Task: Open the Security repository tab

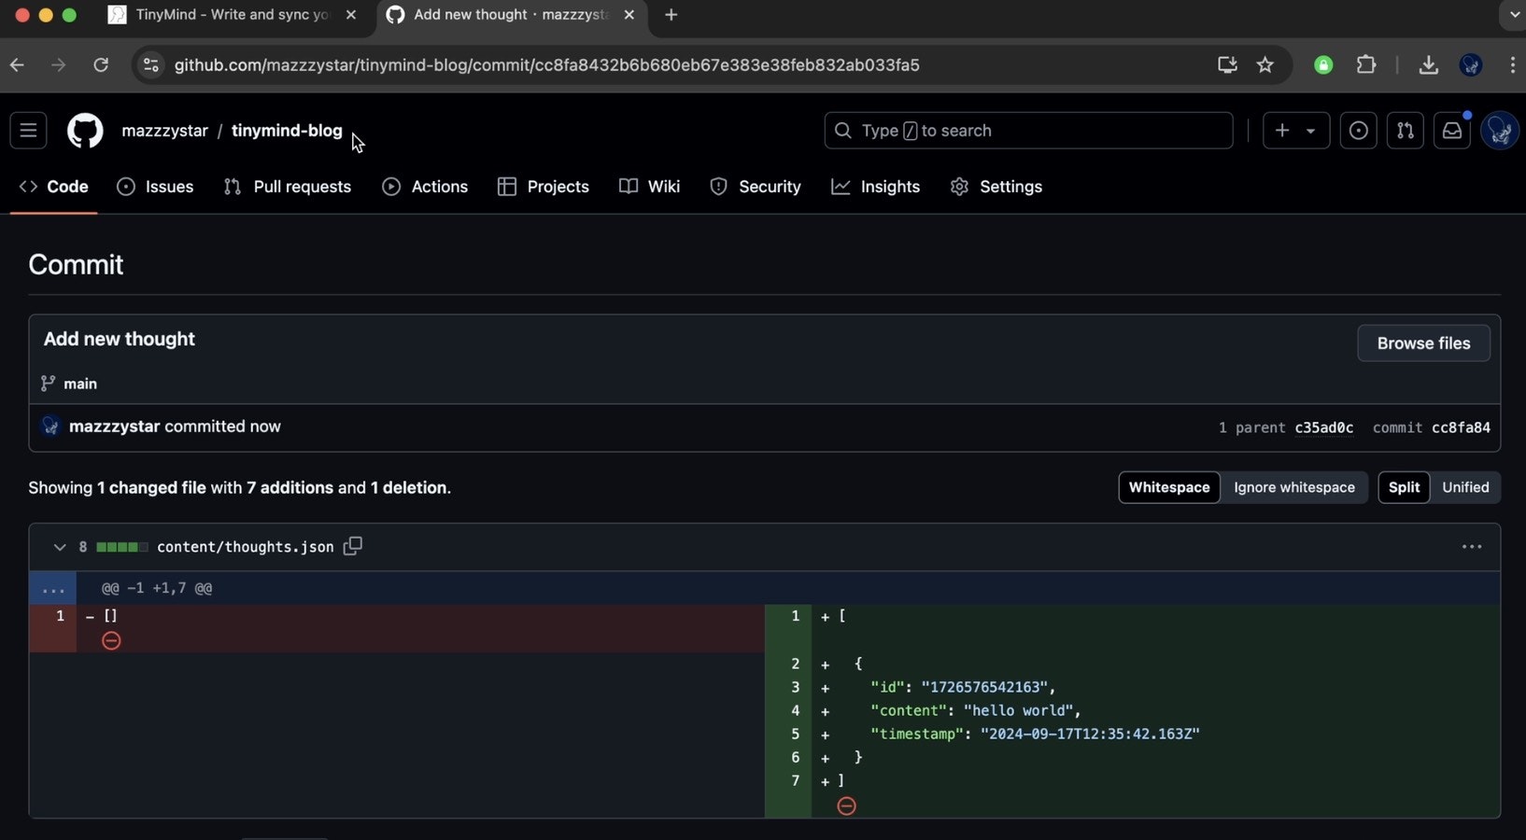Action: point(756,187)
